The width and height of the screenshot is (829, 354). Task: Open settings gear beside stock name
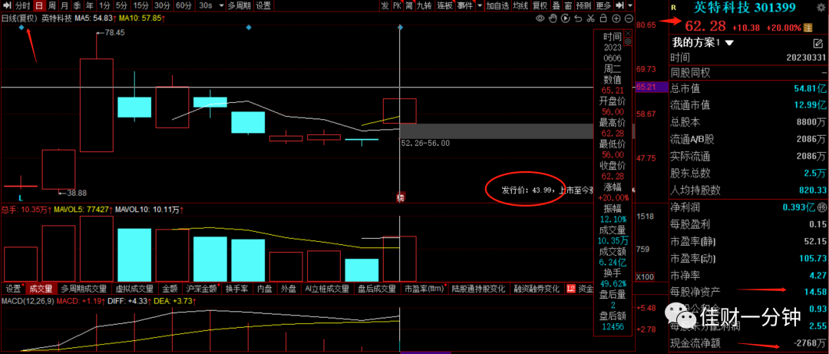pos(821,8)
